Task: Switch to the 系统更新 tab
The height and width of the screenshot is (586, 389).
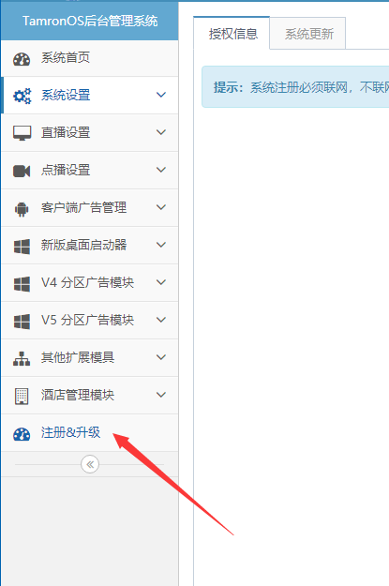Action: tap(309, 34)
